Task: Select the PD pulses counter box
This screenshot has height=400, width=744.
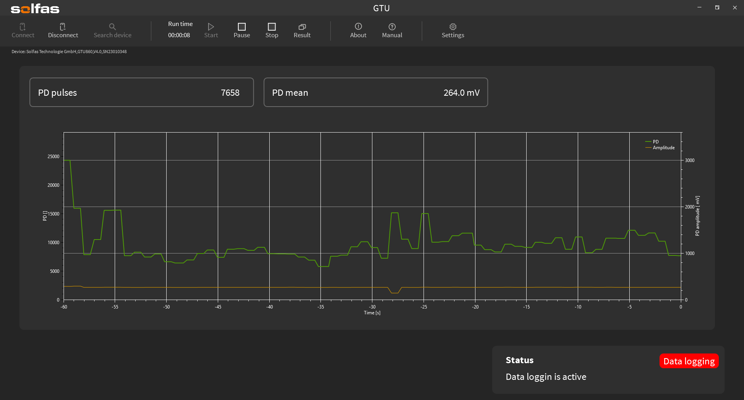Action: [141, 92]
